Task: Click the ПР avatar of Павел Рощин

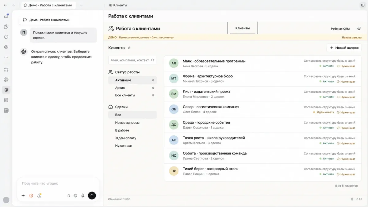Action: 174,171
